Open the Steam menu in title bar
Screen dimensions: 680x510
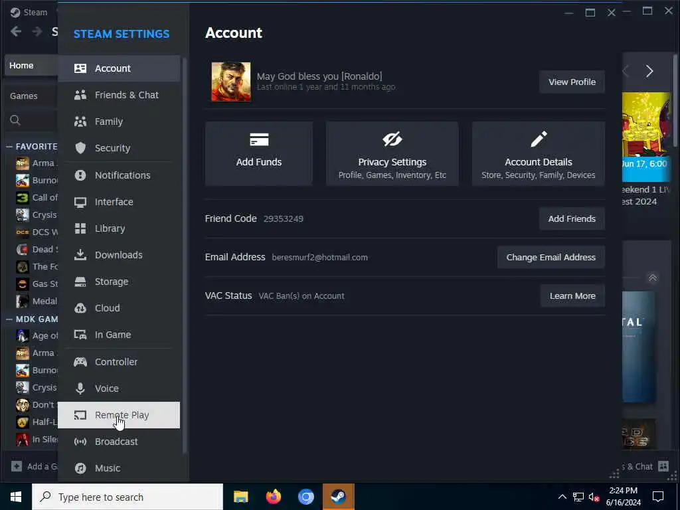29,12
